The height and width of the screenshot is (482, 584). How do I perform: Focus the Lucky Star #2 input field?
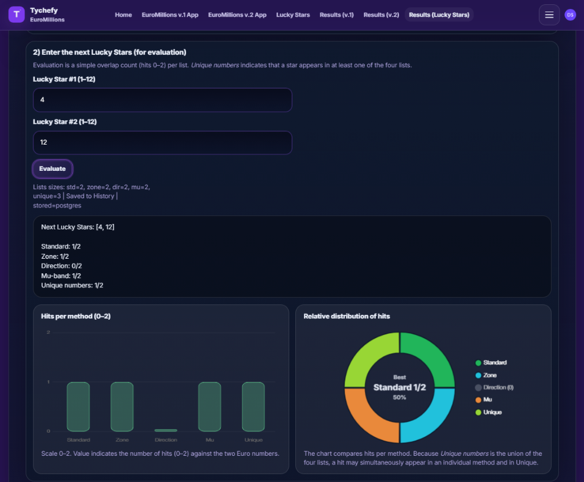(x=162, y=143)
